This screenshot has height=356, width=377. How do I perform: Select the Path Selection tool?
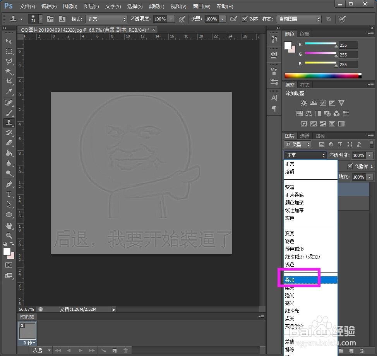pos(9,204)
